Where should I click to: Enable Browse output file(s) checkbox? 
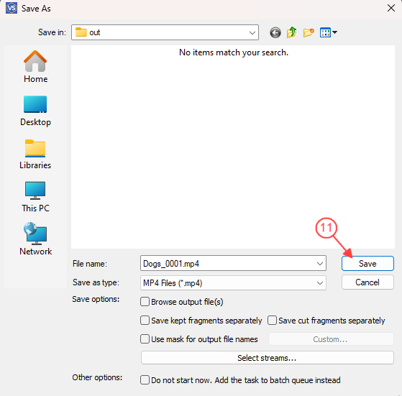pos(145,302)
